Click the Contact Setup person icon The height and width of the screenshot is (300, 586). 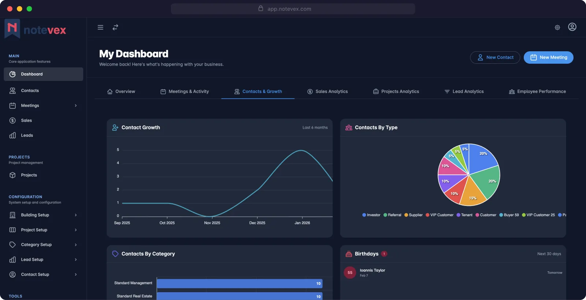(x=12, y=274)
